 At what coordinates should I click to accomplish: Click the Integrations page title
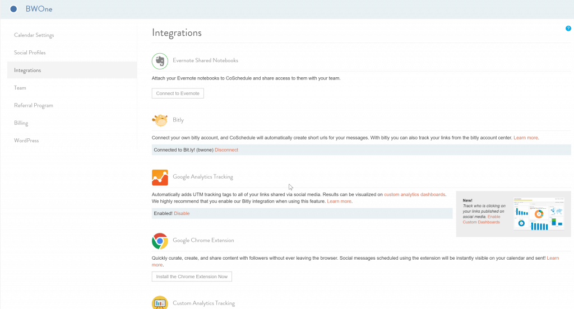(x=177, y=33)
